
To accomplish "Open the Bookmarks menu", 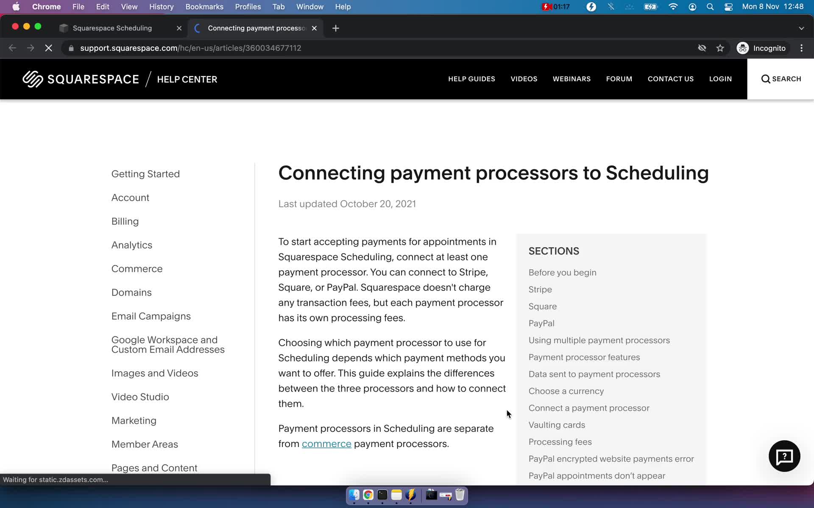I will 204,7.
